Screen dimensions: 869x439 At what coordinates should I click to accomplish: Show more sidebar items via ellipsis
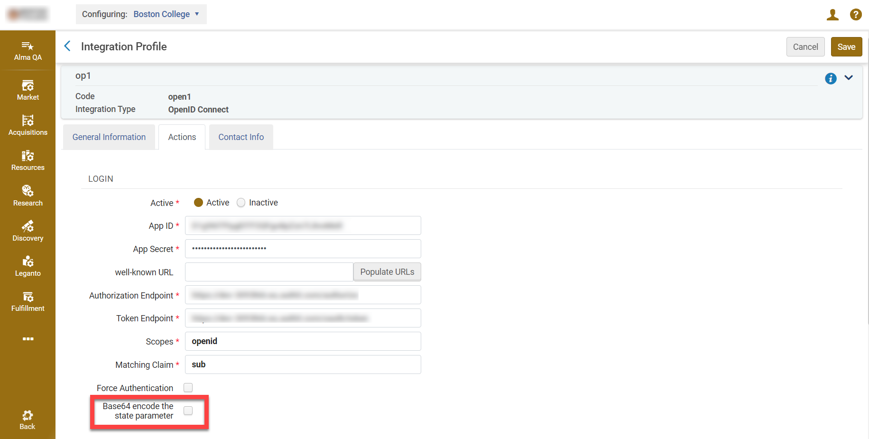28,339
